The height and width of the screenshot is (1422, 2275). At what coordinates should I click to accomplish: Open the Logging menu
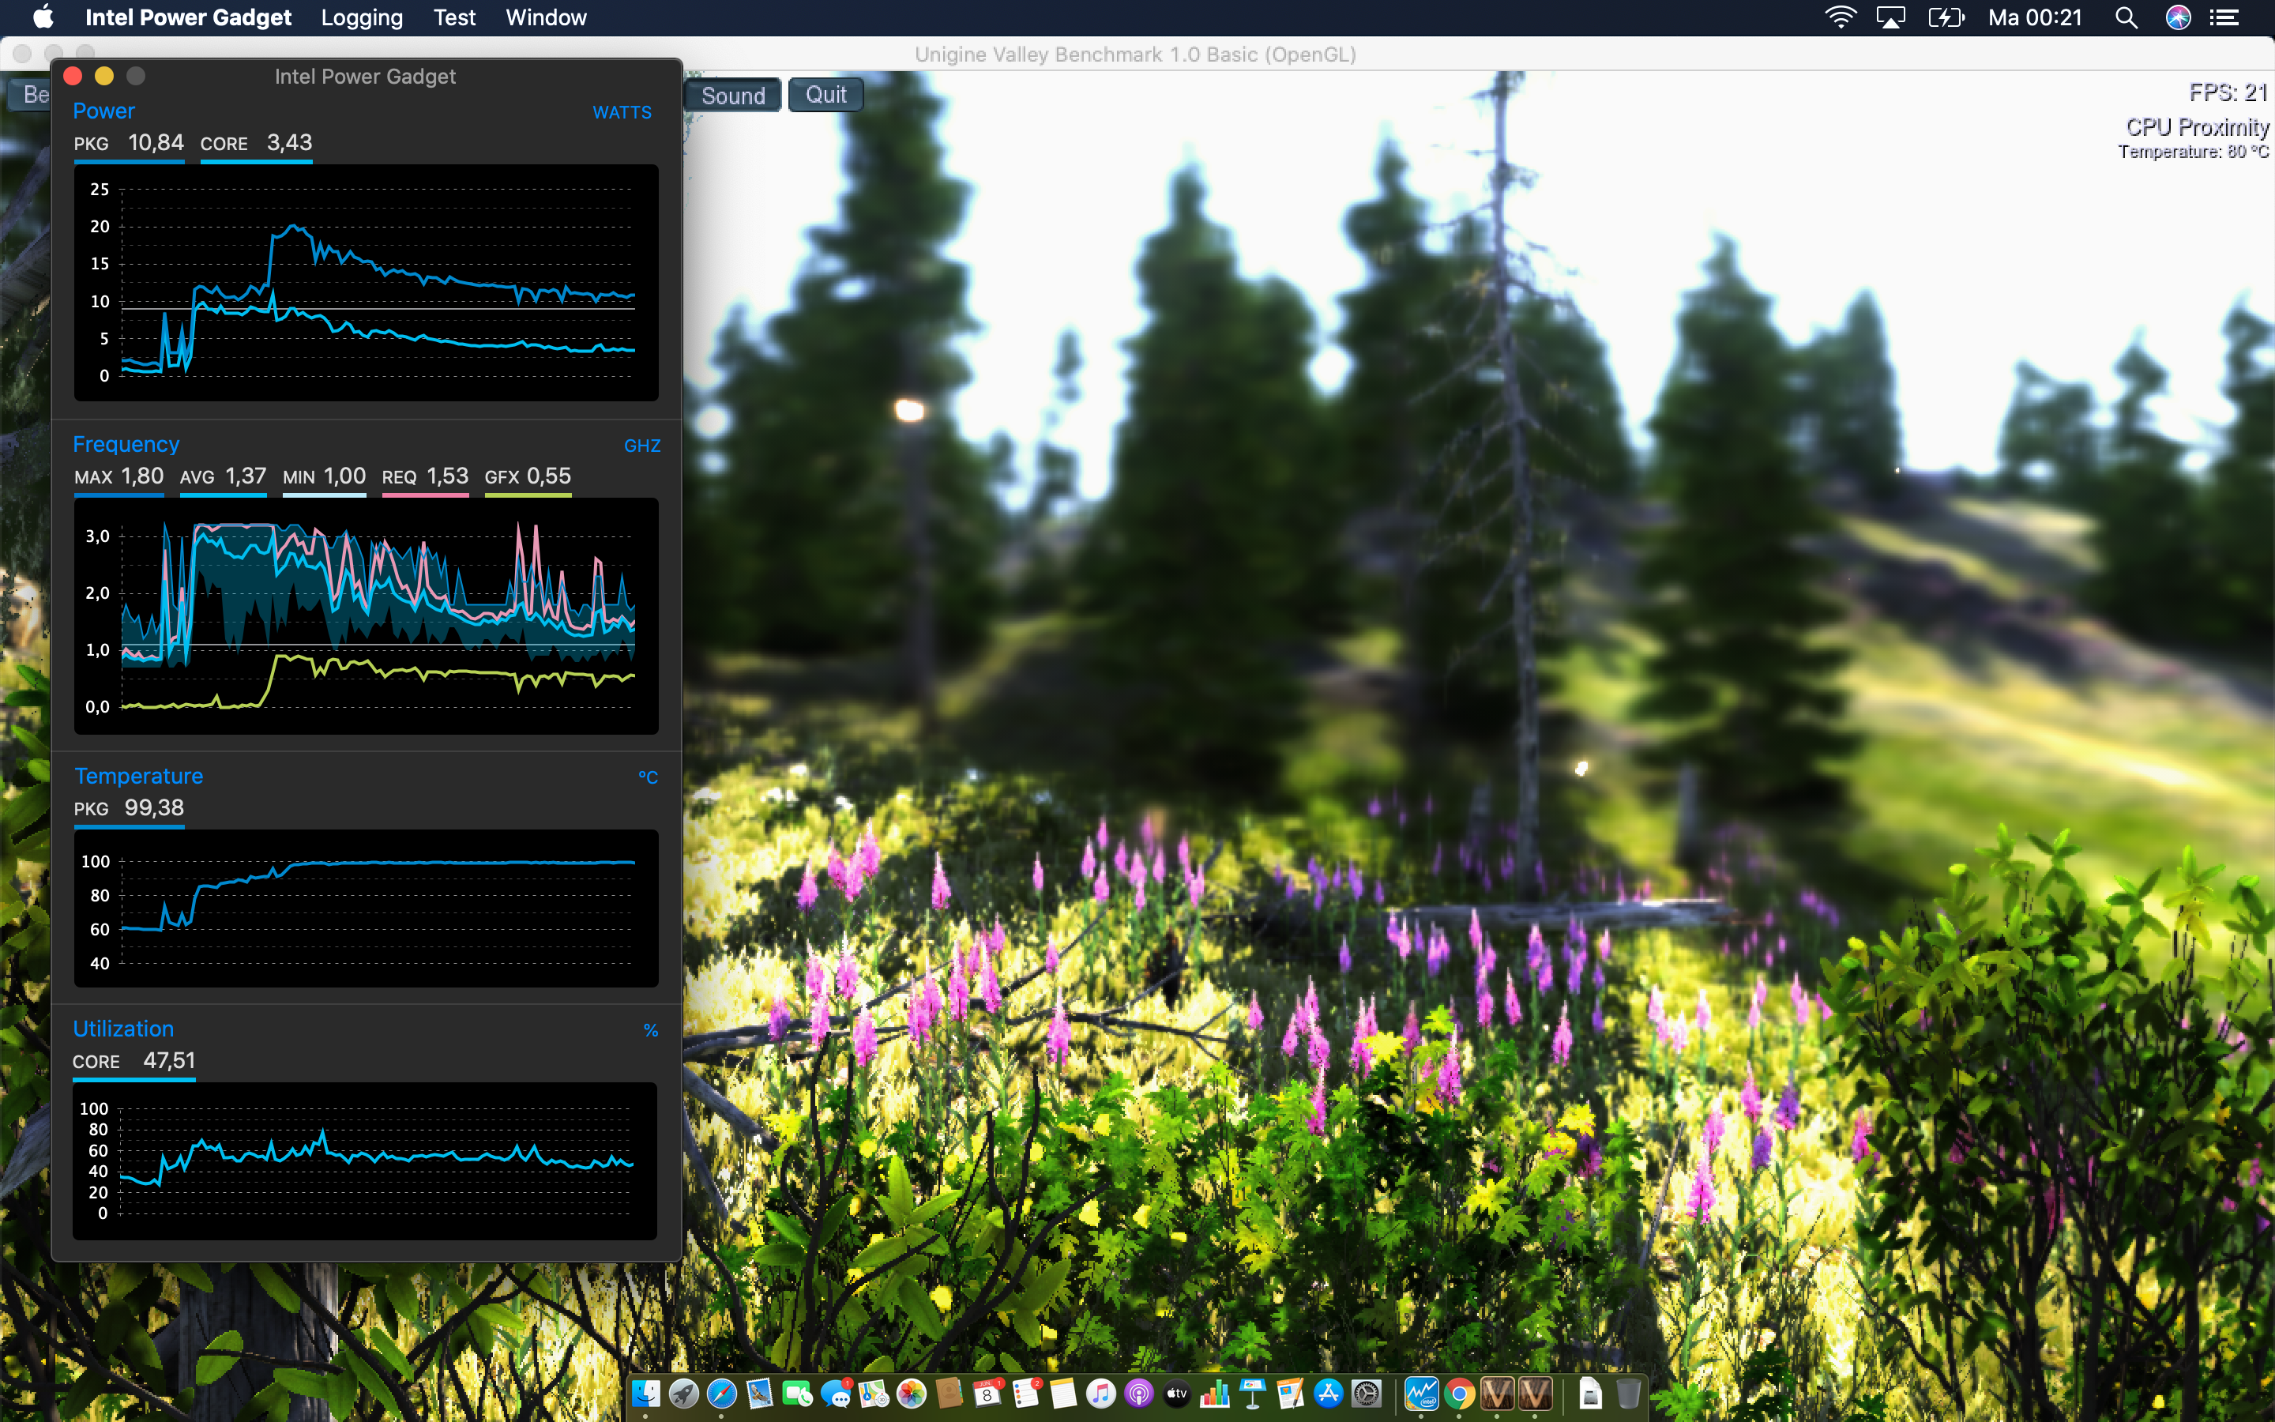(x=361, y=18)
